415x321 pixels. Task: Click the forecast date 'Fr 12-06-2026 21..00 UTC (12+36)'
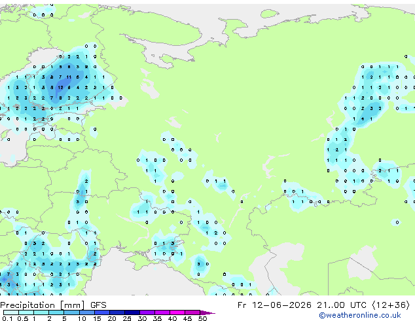click(x=323, y=305)
